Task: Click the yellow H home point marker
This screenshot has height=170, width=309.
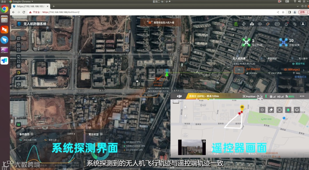Action: [x=242, y=107]
